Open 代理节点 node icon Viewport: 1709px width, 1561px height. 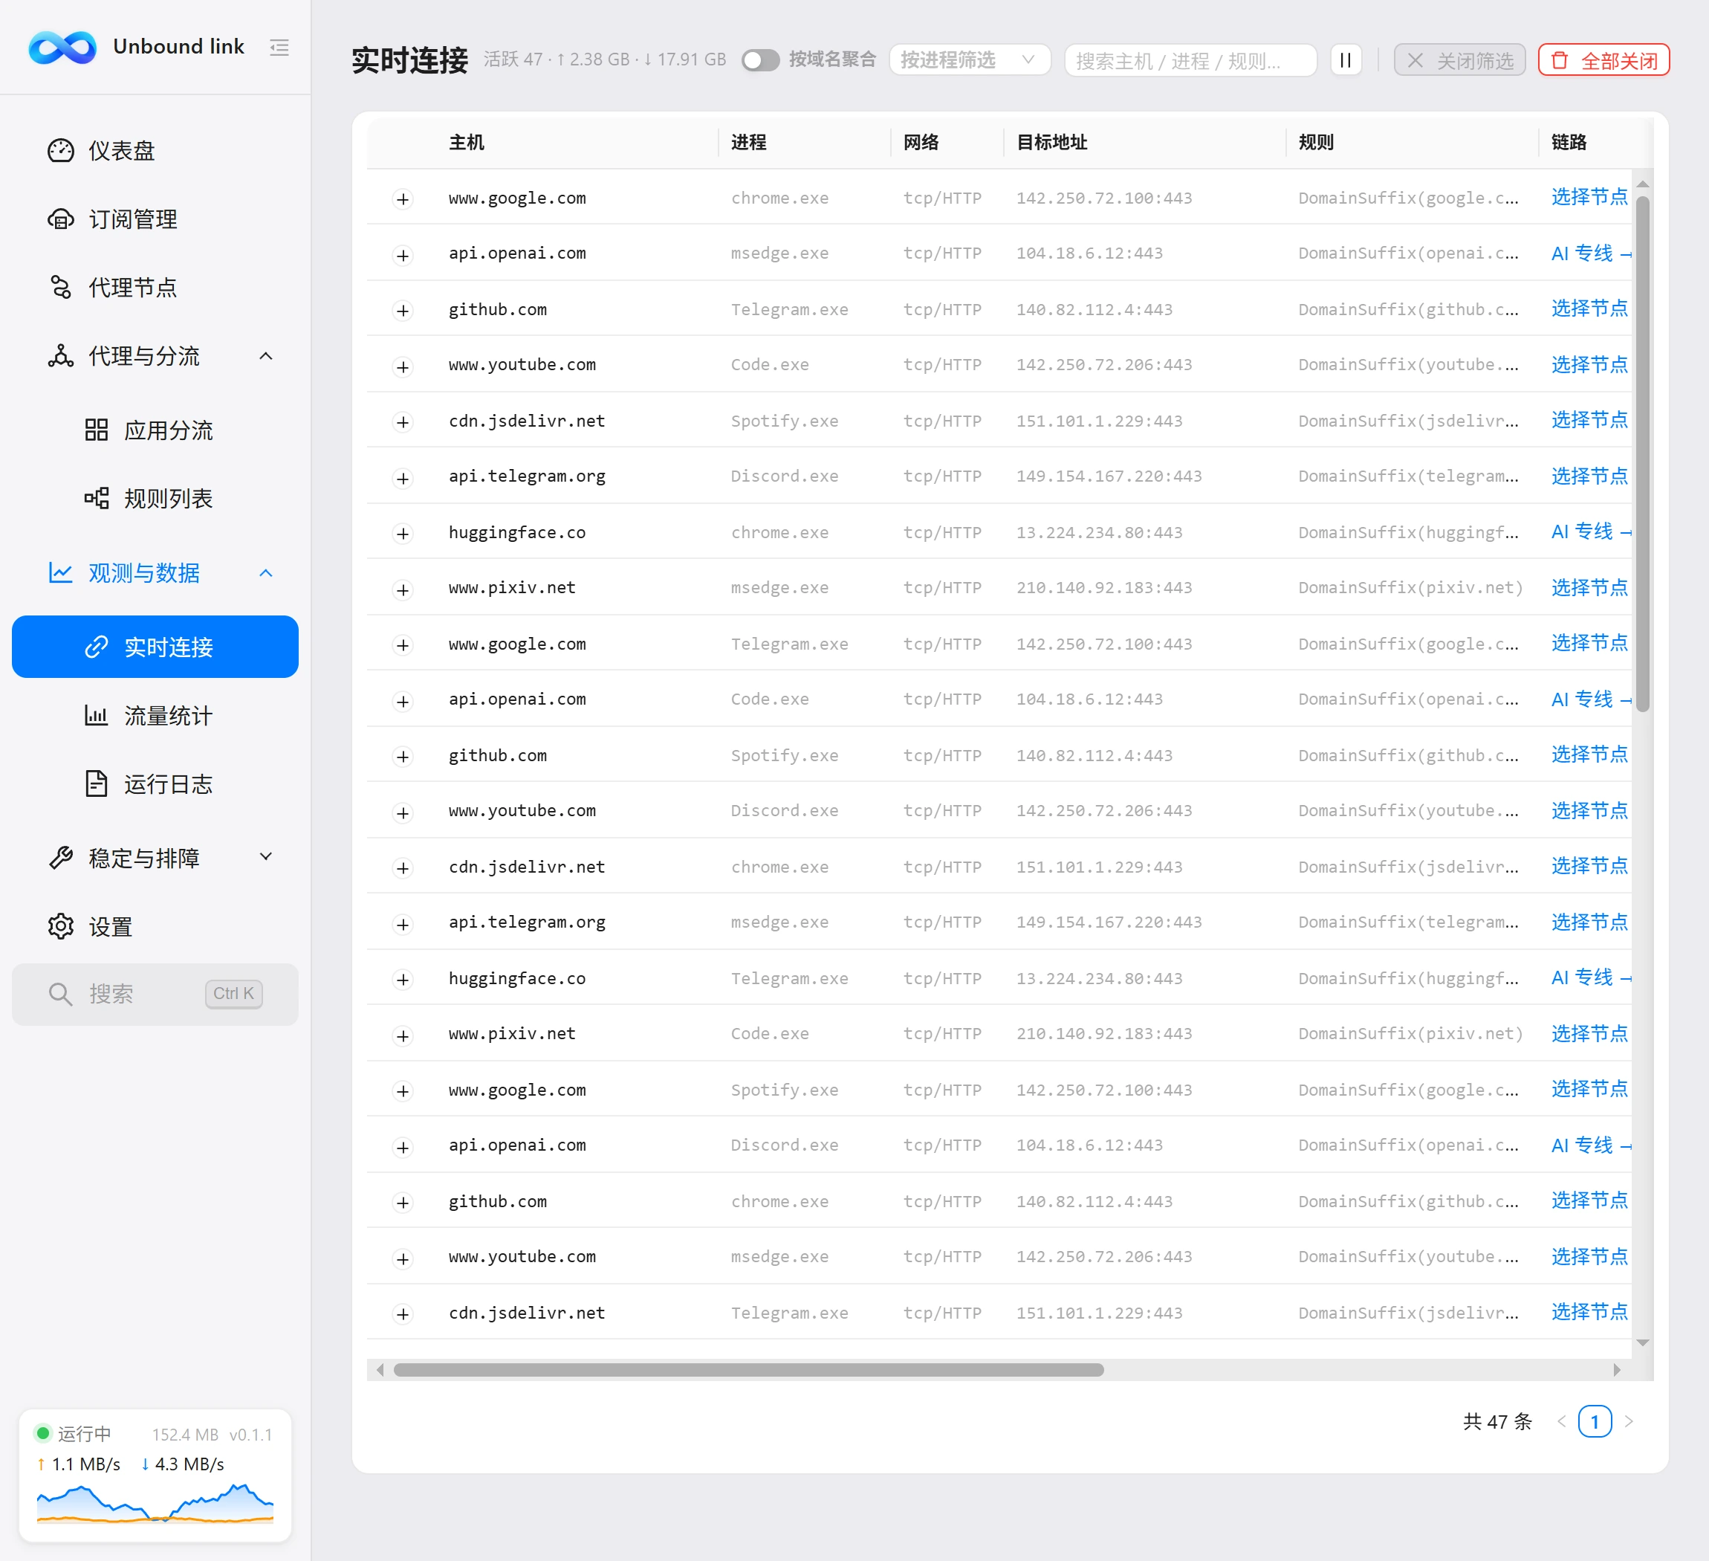pos(61,287)
